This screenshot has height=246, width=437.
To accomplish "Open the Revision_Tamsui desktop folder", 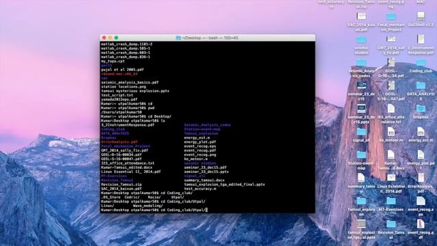I will 391,223.
